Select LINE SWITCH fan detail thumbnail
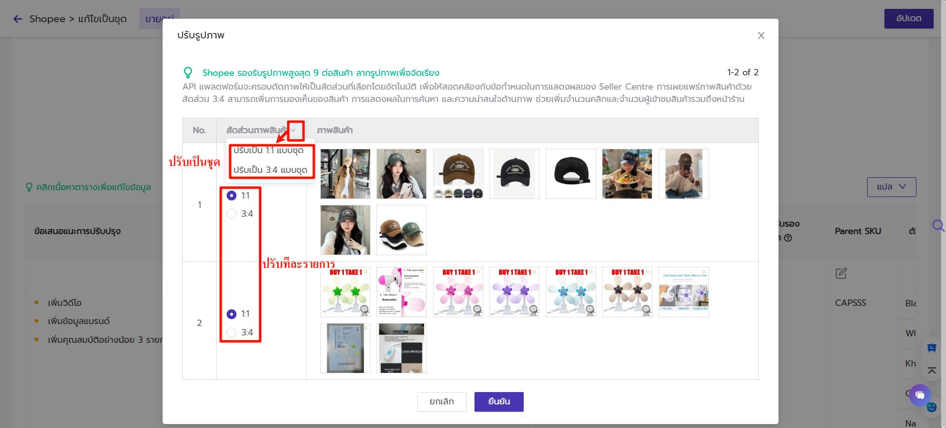Viewport: 946px width, 428px height. coord(402,348)
